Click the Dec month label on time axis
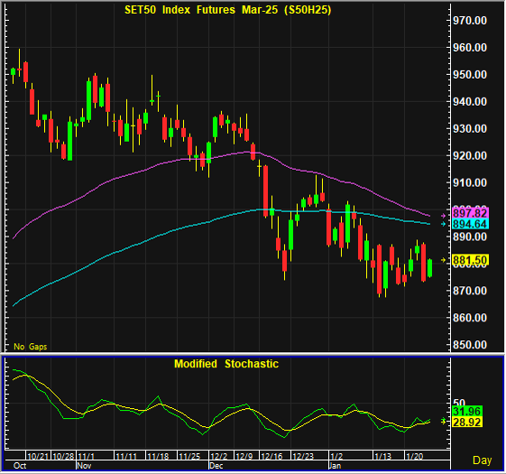Screen dimensions: 506x474 [x=216, y=466]
